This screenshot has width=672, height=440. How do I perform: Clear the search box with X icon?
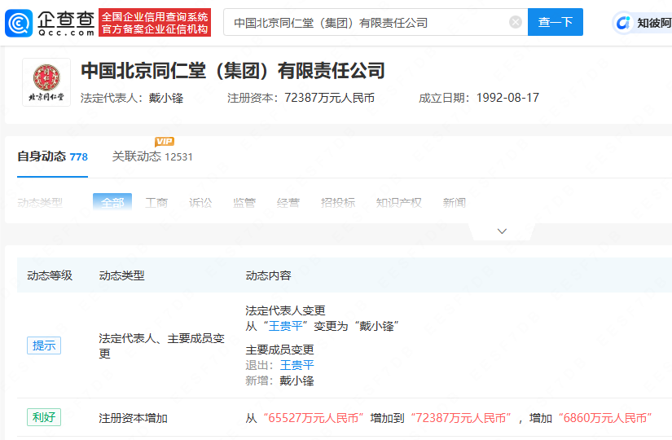pos(516,22)
